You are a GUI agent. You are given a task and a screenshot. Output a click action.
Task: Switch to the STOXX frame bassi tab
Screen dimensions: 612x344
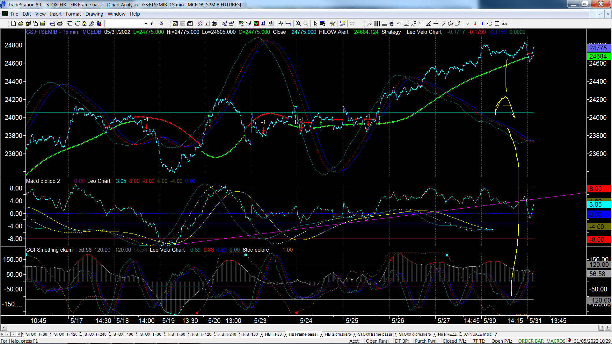pyautogui.click(x=375, y=334)
